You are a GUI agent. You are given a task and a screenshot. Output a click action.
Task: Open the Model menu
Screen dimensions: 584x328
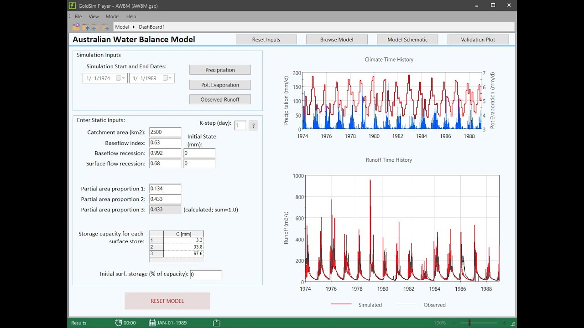tap(112, 16)
